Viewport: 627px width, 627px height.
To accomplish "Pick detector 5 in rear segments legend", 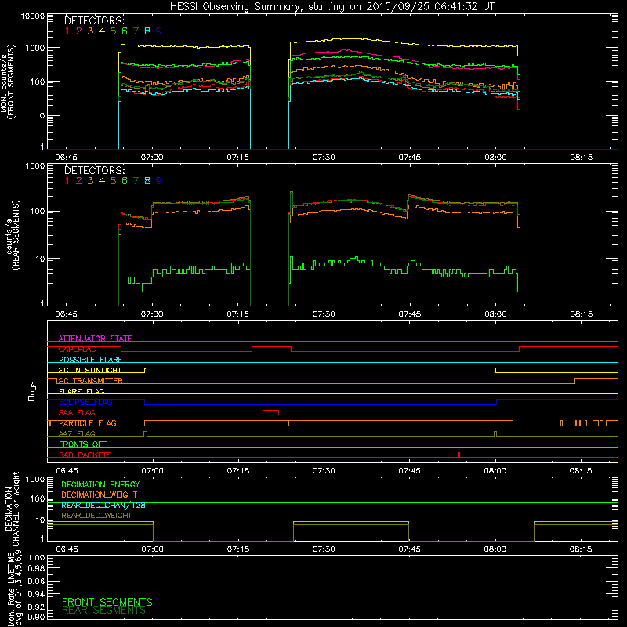I will coord(113,181).
